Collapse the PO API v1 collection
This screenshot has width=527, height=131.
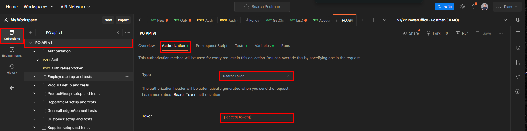tap(30, 43)
